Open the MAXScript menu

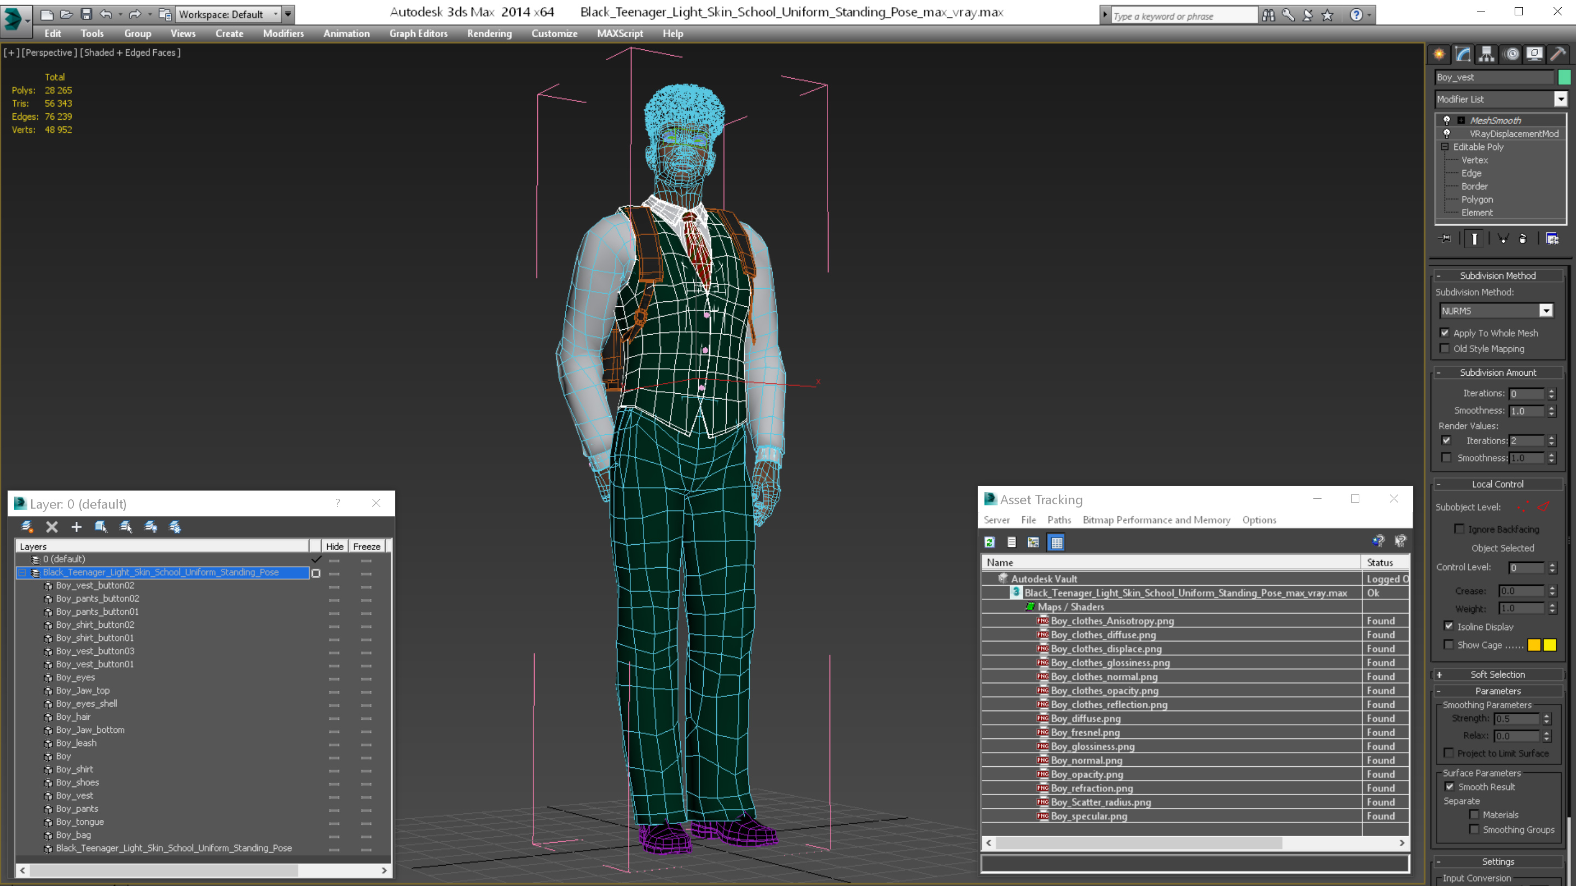(x=620, y=33)
